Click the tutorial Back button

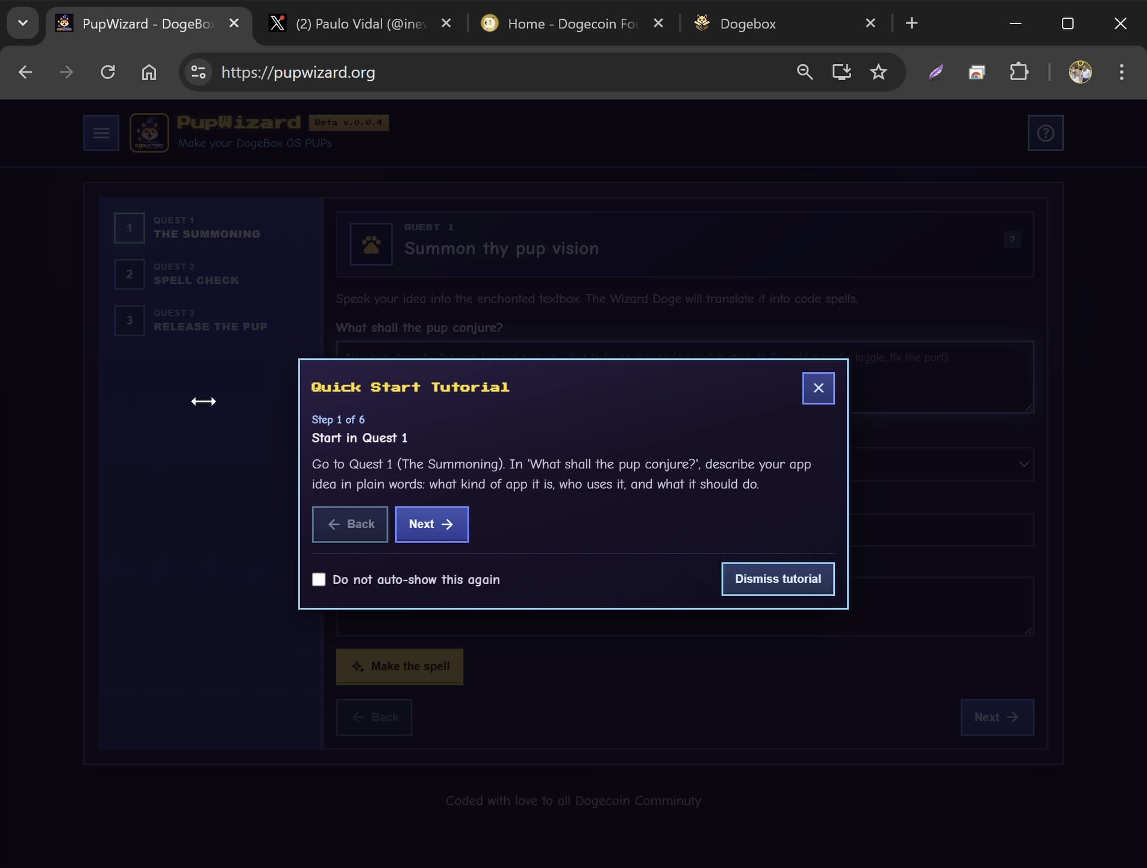350,524
